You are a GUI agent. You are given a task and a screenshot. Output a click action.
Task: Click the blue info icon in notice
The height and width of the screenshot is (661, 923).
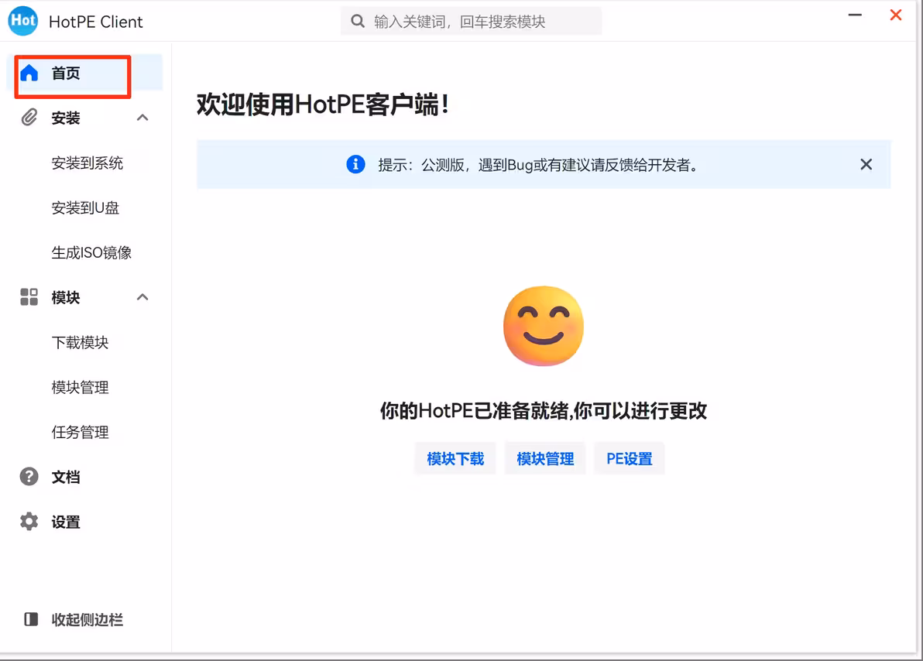(x=355, y=164)
